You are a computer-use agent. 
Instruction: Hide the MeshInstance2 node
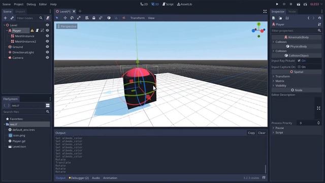pos(47,41)
